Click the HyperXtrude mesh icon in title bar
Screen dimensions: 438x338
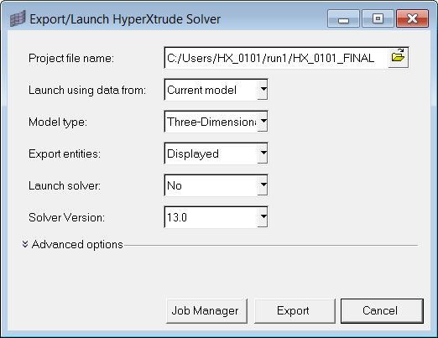[x=18, y=18]
